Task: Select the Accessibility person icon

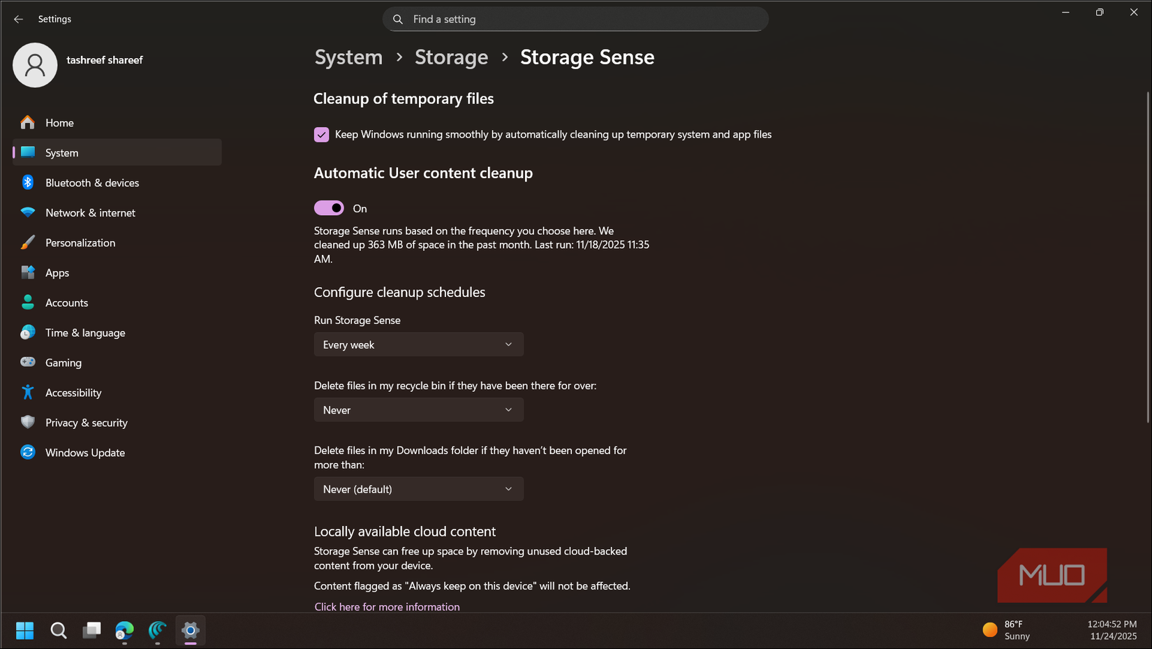Action: click(27, 392)
